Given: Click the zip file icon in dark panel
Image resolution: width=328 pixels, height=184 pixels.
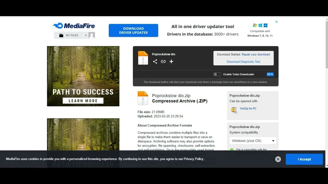Looking at the screenshot, I should [143, 58].
